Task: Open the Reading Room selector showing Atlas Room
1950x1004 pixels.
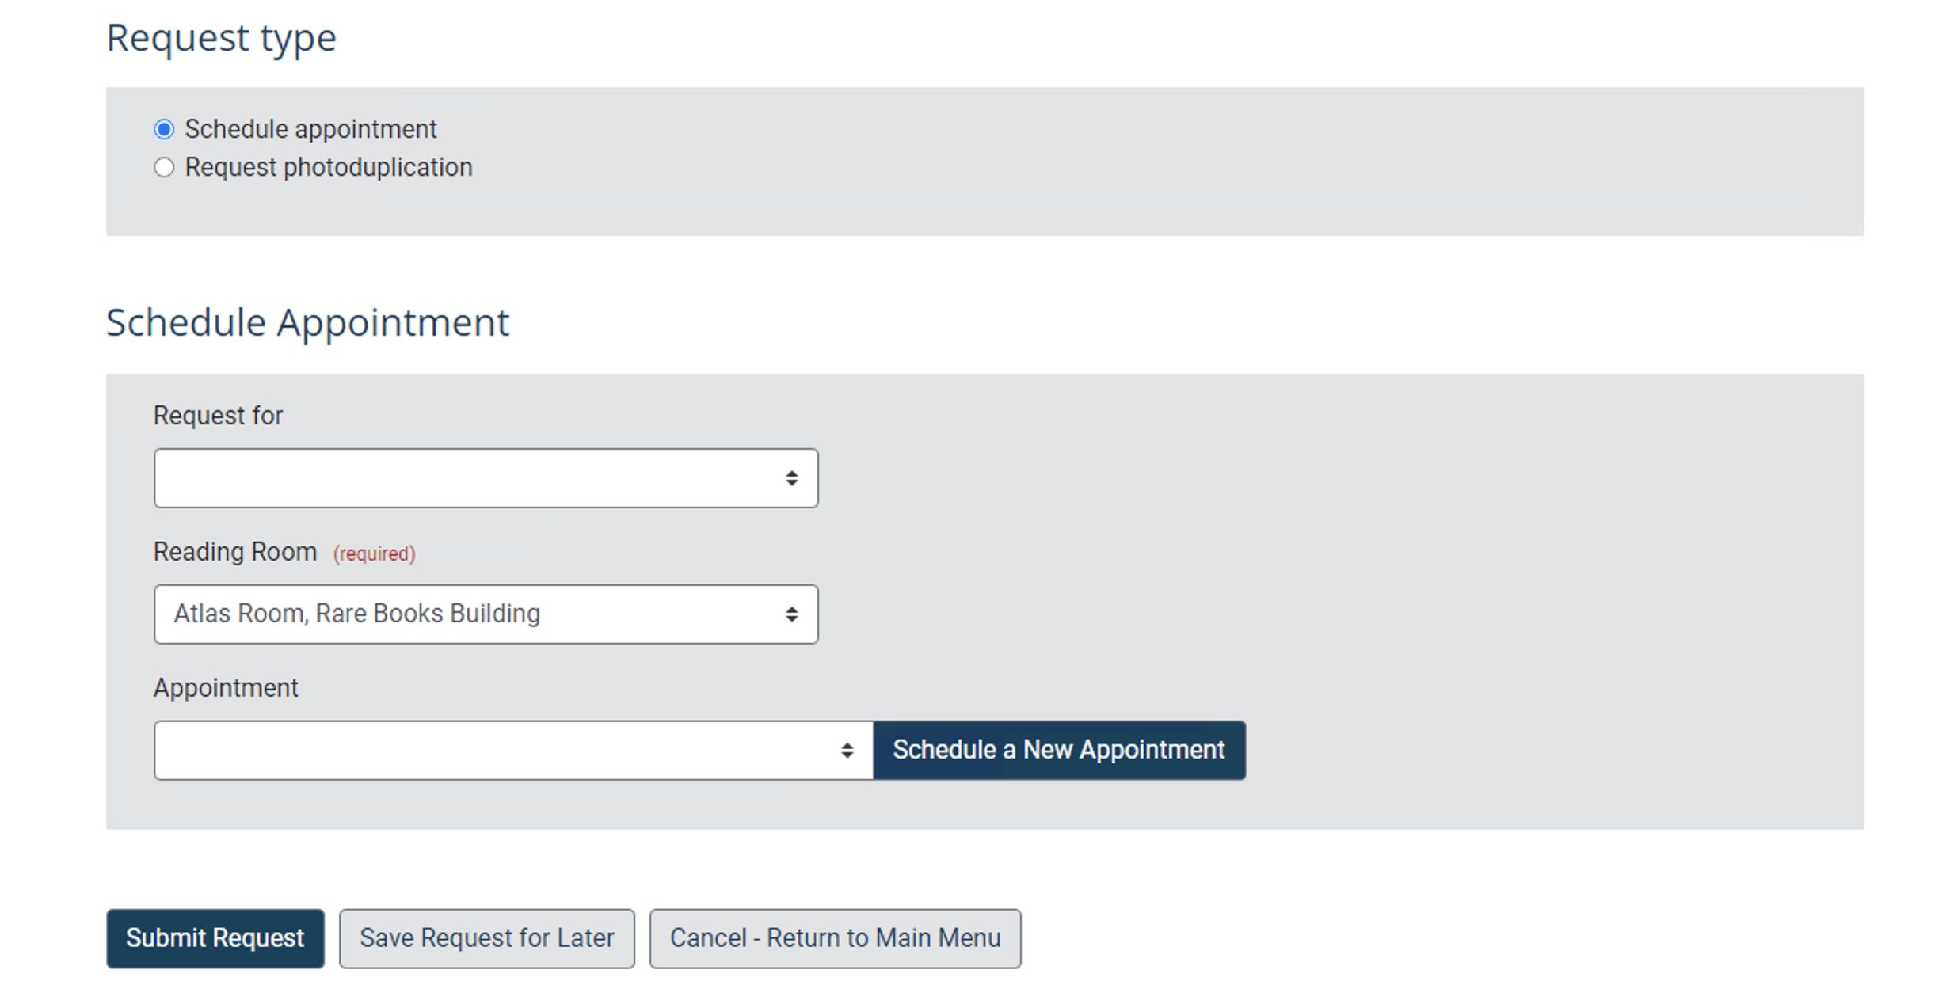Action: [x=486, y=614]
